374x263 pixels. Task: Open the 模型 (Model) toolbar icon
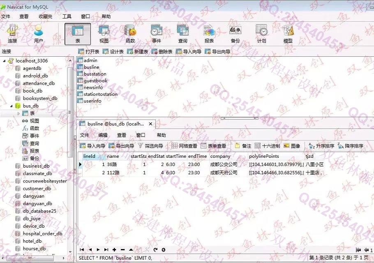pos(288,34)
